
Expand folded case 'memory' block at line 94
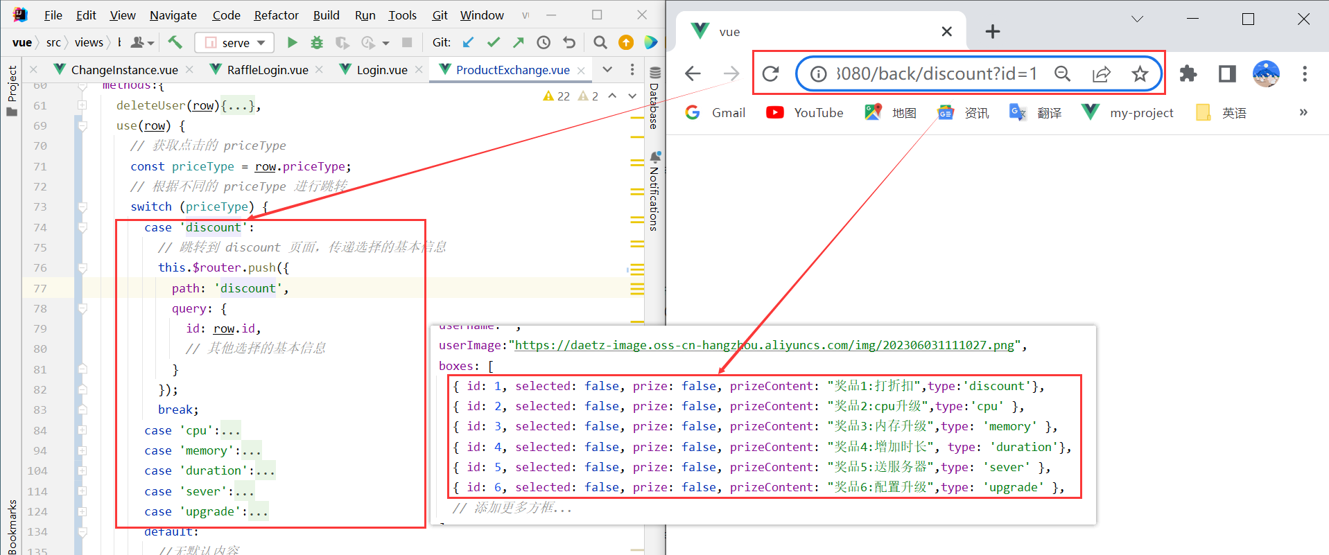click(x=82, y=450)
